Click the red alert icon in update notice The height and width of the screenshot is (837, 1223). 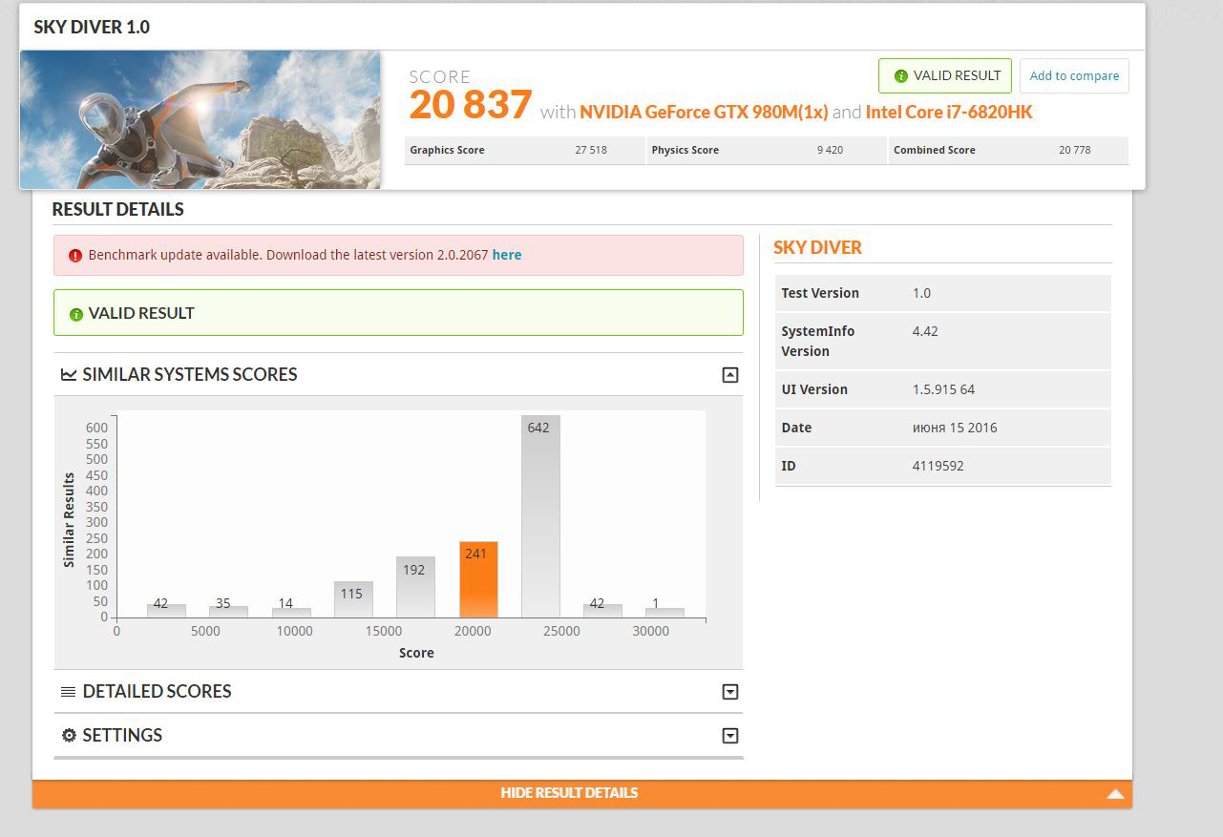tap(75, 256)
